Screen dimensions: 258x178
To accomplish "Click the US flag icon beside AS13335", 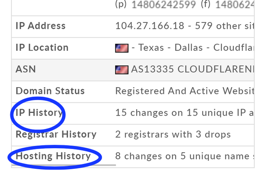I will point(122,70).
